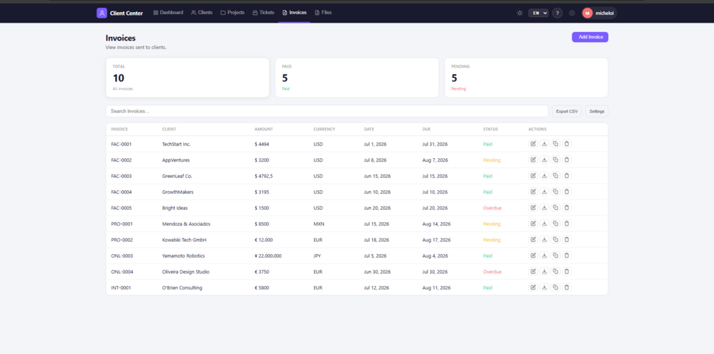The image size is (714, 354).
Task: Click the Client Center logo icon
Action: (x=102, y=13)
